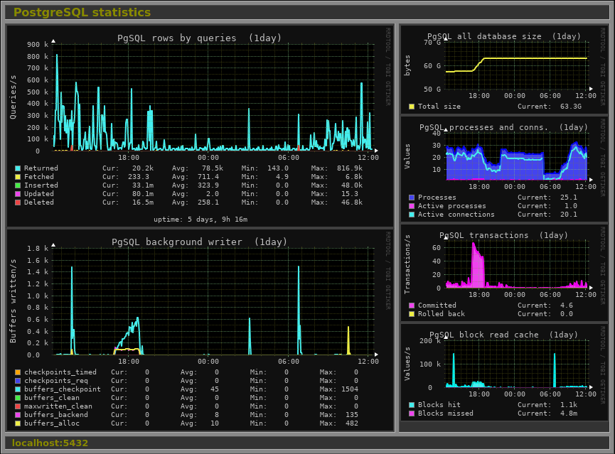The width and height of the screenshot is (615, 454).
Task: Click the buffers_alloc yellow swatch
Action: click(x=18, y=423)
